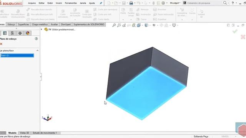Open the Help dropdown arrow

[x=236, y=3]
